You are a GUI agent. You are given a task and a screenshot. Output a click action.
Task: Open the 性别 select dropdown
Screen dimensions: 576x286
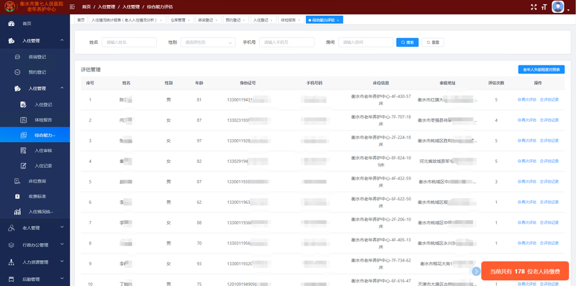[208, 43]
